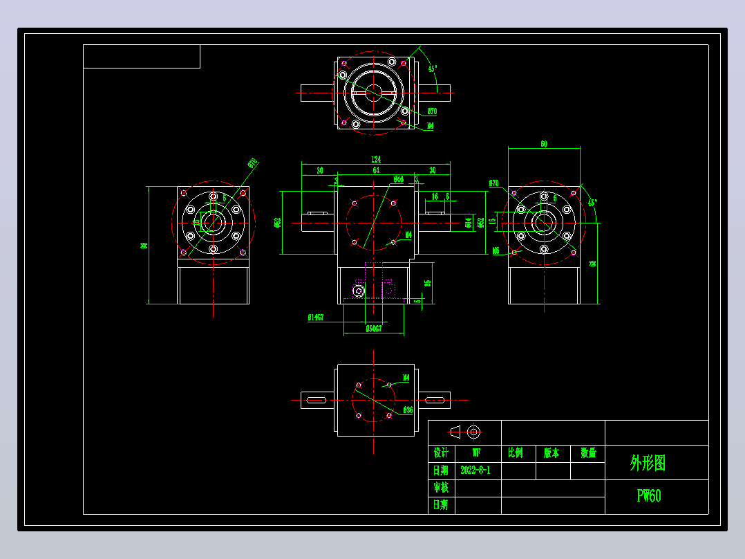Screen dimensions: 745x559
Task: Click the Ø70 label in left view
Action: 253,163
